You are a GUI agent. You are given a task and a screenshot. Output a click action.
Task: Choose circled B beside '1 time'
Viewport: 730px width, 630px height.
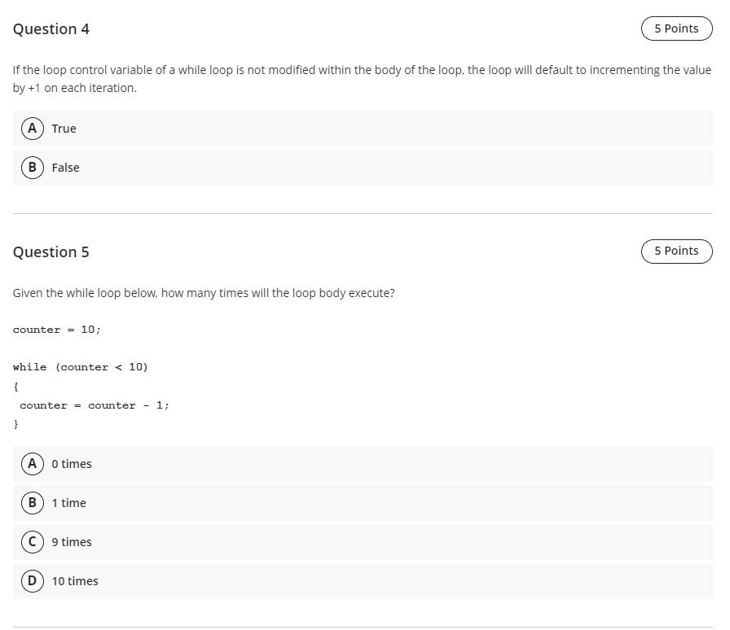32,502
